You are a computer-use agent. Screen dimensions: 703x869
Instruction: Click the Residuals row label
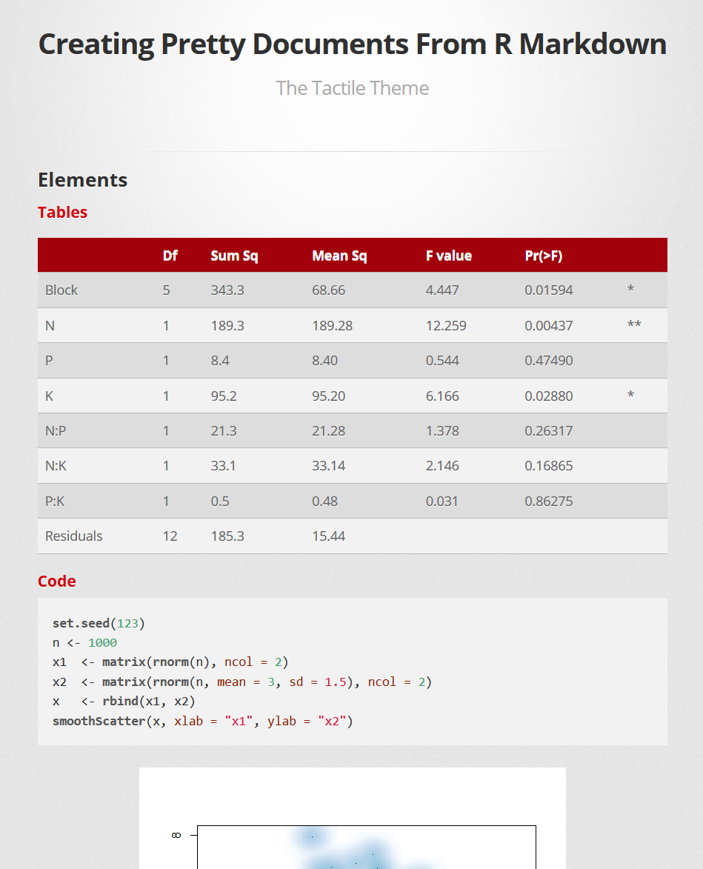pos(73,536)
